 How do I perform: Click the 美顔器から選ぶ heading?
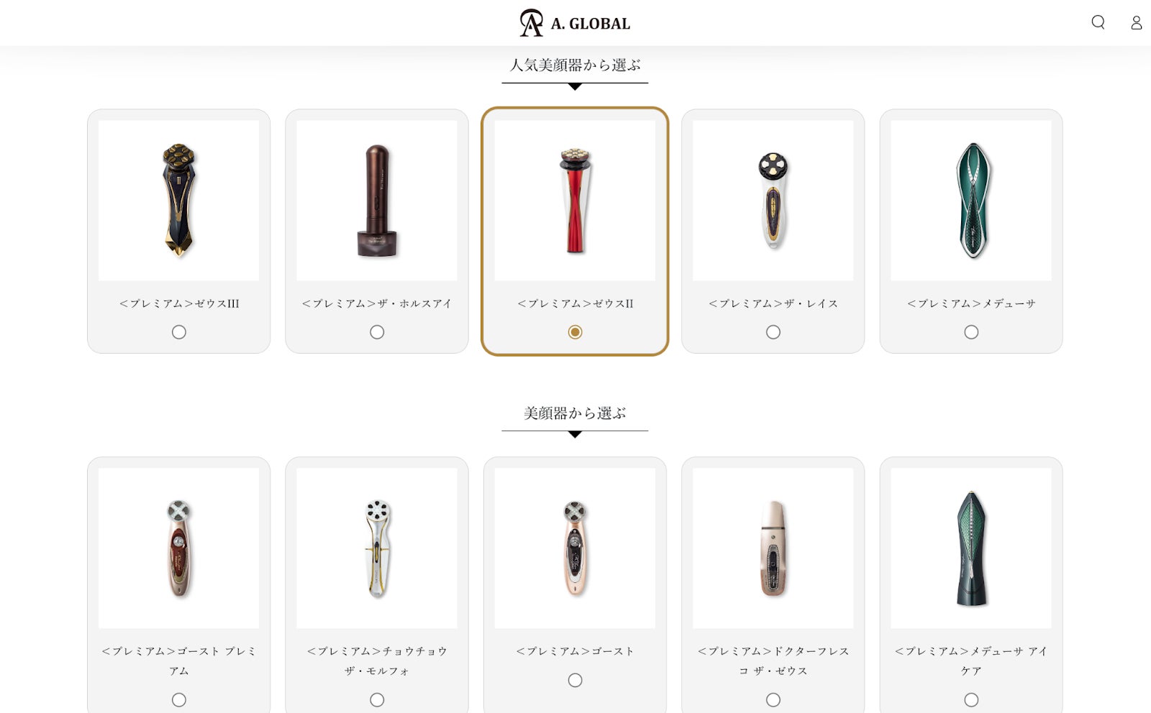click(575, 413)
